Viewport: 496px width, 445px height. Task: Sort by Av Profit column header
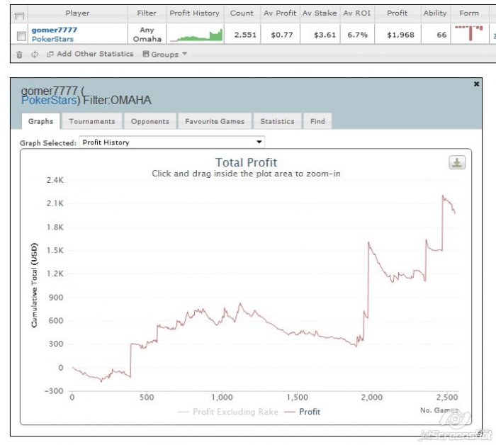(280, 13)
